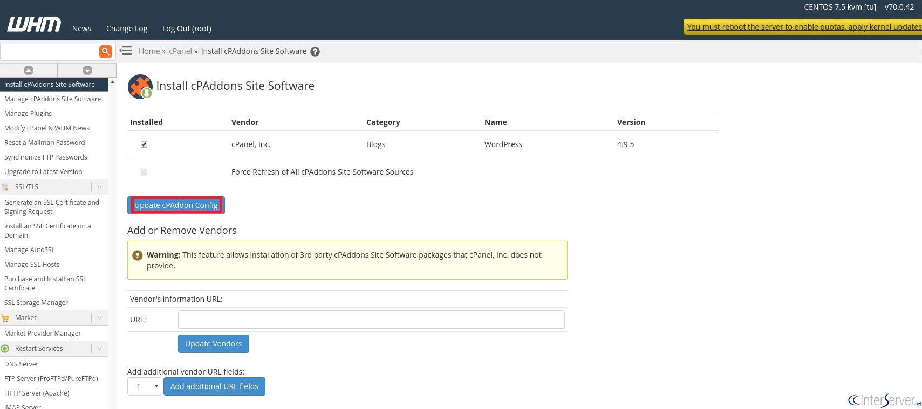Toggle the sidebar menu hamburger icon

click(x=126, y=51)
